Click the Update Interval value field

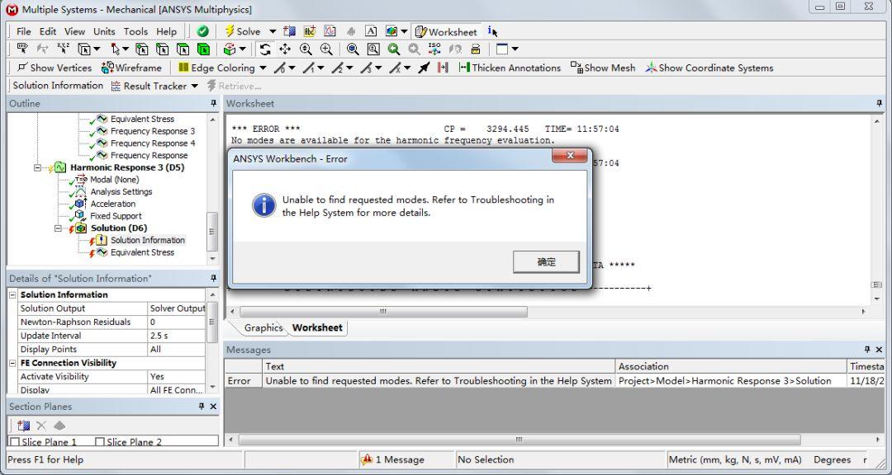pyautogui.click(x=177, y=336)
